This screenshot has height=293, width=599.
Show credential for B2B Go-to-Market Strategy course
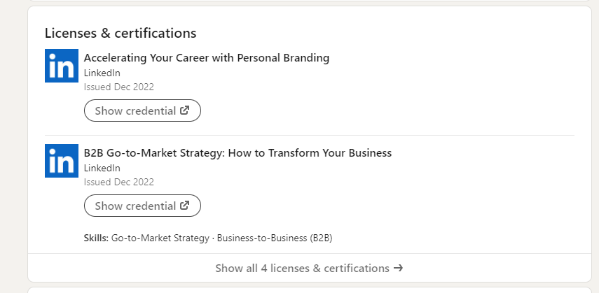point(142,206)
